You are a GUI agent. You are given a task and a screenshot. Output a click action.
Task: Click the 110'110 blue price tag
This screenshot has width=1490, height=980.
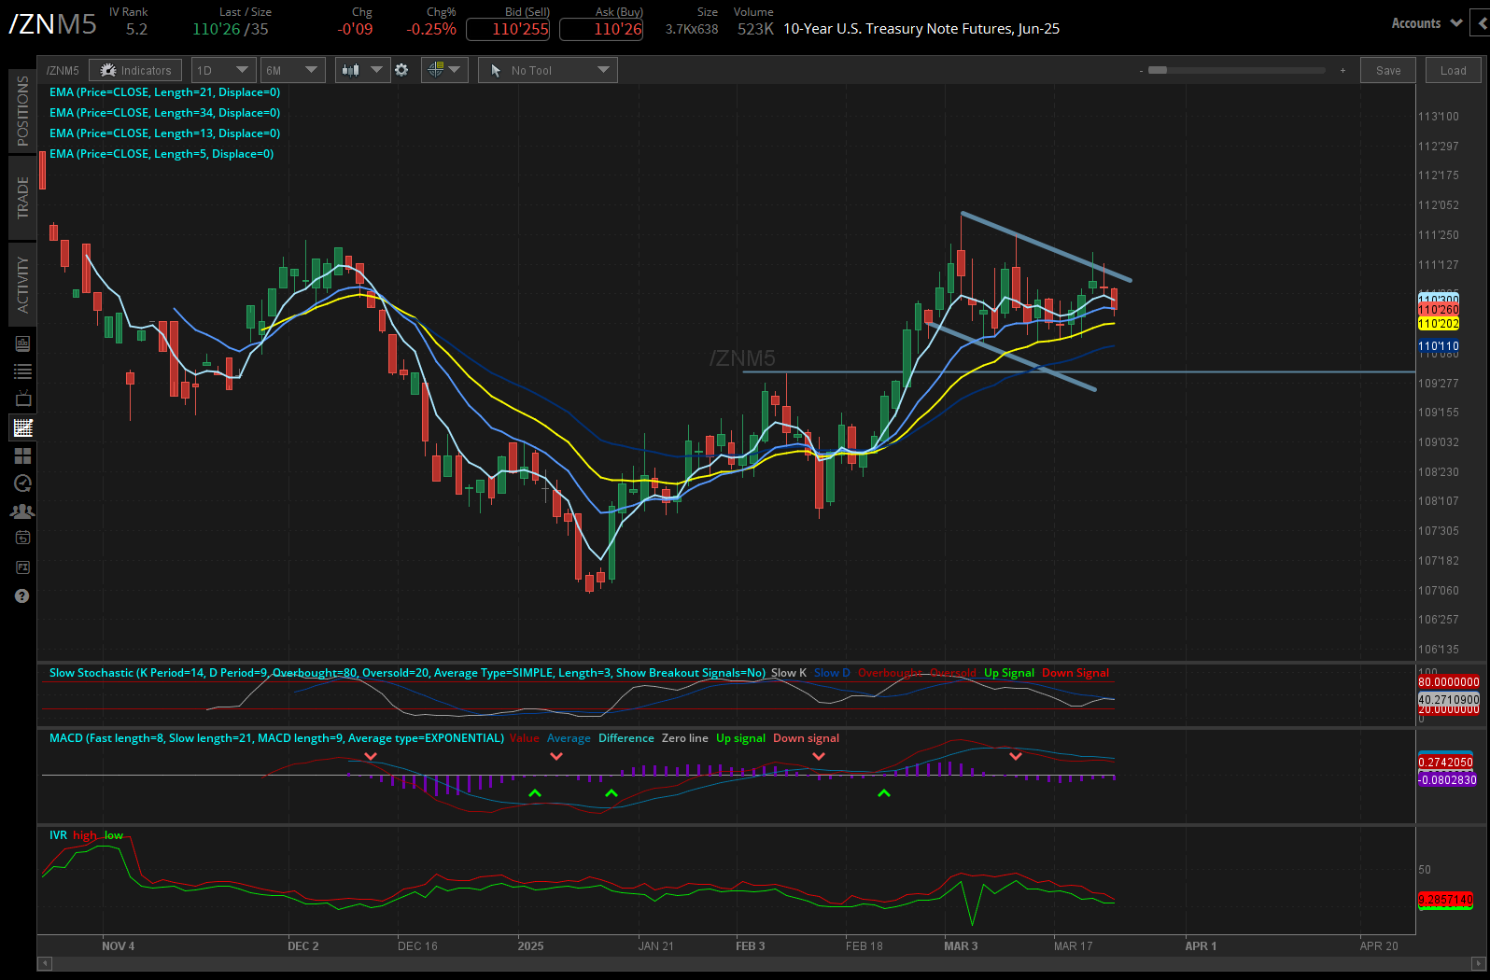click(1439, 346)
